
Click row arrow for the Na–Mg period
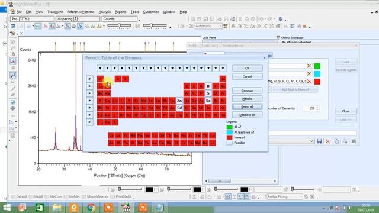pyautogui.click(x=89, y=93)
